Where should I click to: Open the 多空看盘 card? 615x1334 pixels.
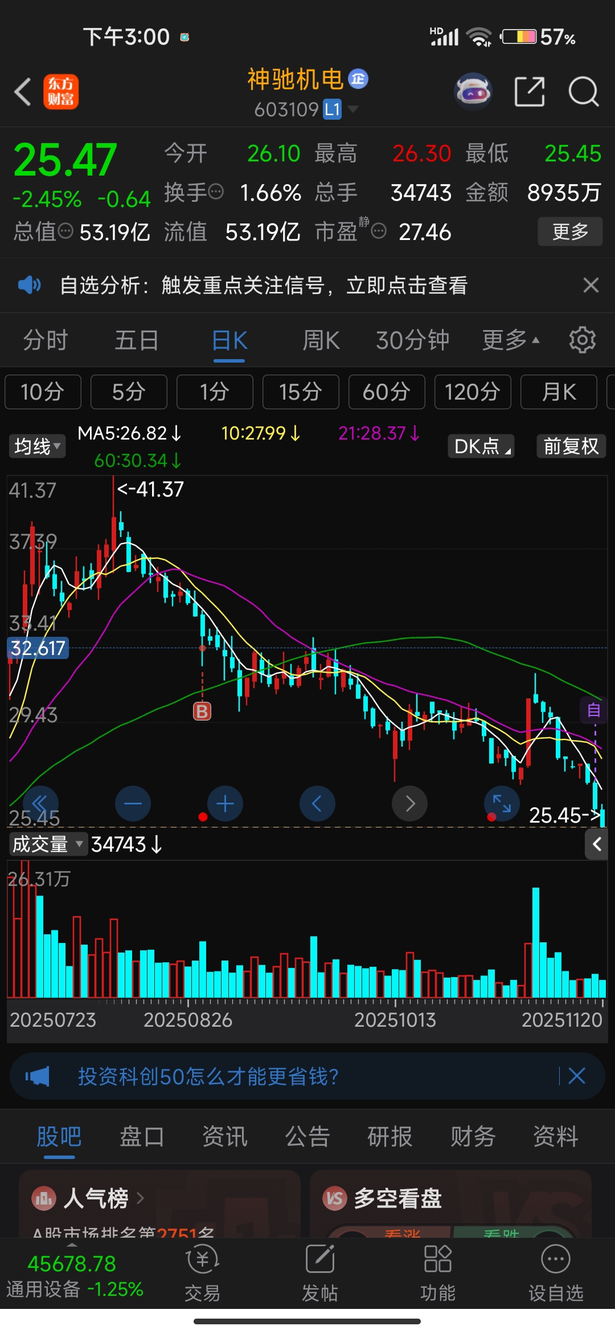pyautogui.click(x=450, y=1203)
